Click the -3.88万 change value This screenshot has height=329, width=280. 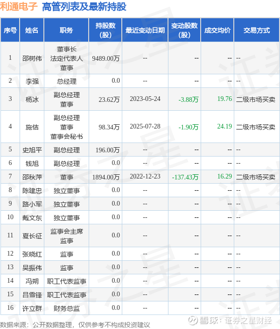point(189,99)
